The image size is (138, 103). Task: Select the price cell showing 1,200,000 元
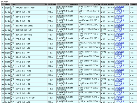click(x=67, y=39)
